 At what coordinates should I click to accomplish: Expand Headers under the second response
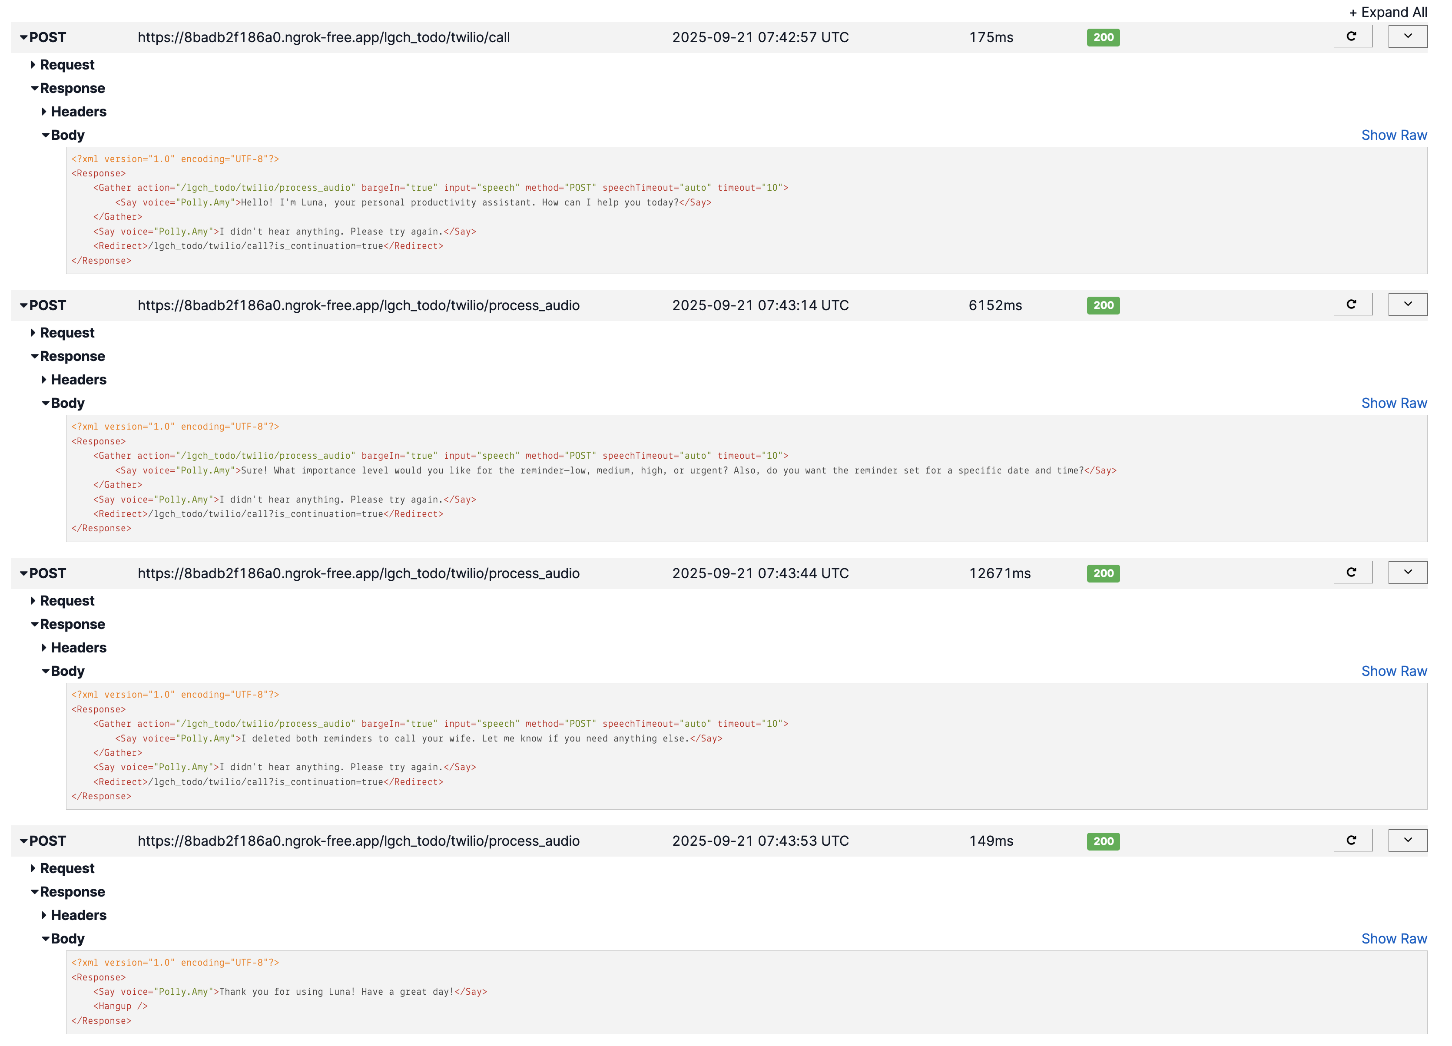click(x=78, y=379)
